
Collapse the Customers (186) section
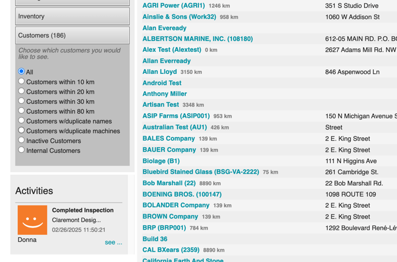pyautogui.click(x=72, y=35)
